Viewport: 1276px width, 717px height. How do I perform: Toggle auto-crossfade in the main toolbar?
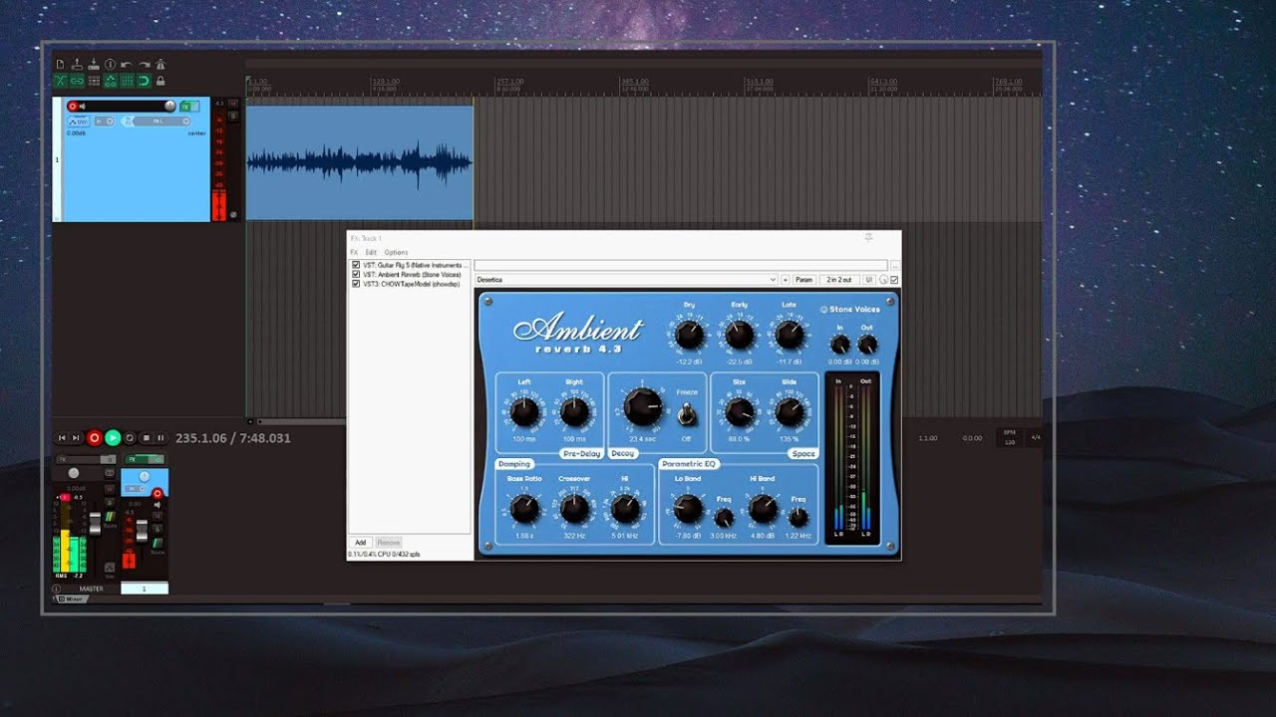point(60,81)
